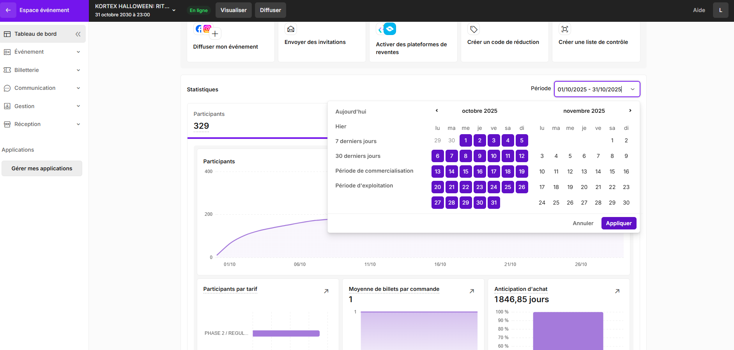Click the scan icon for Créer une liste de contrôle
Image resolution: width=734 pixels, height=350 pixels.
coord(565,29)
